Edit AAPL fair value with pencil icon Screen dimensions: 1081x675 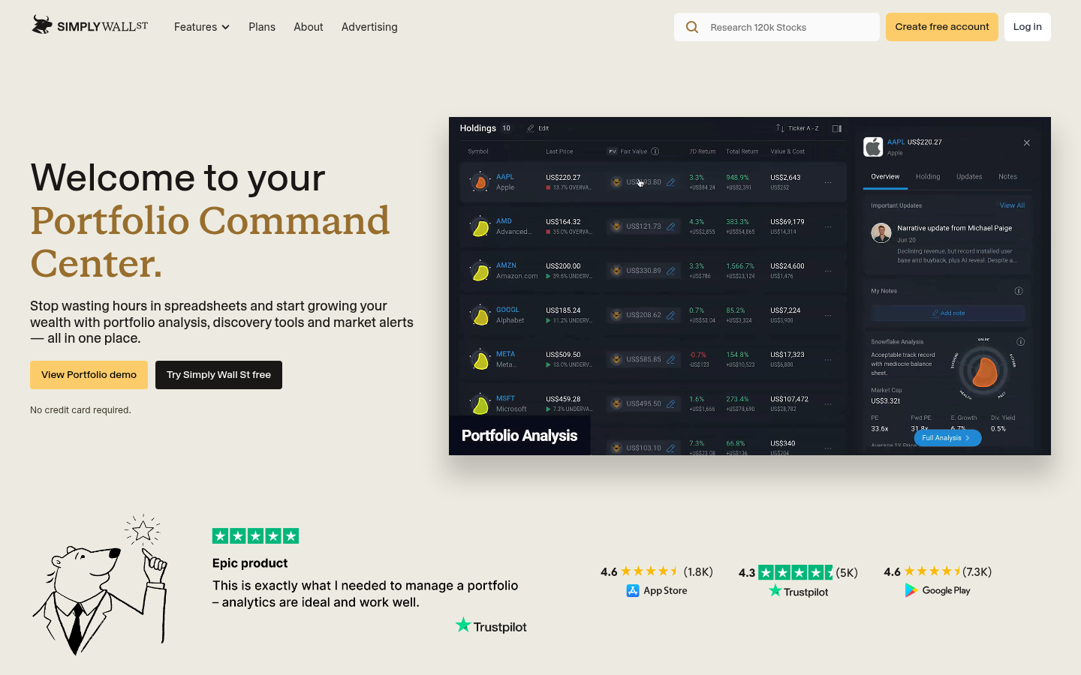(671, 182)
